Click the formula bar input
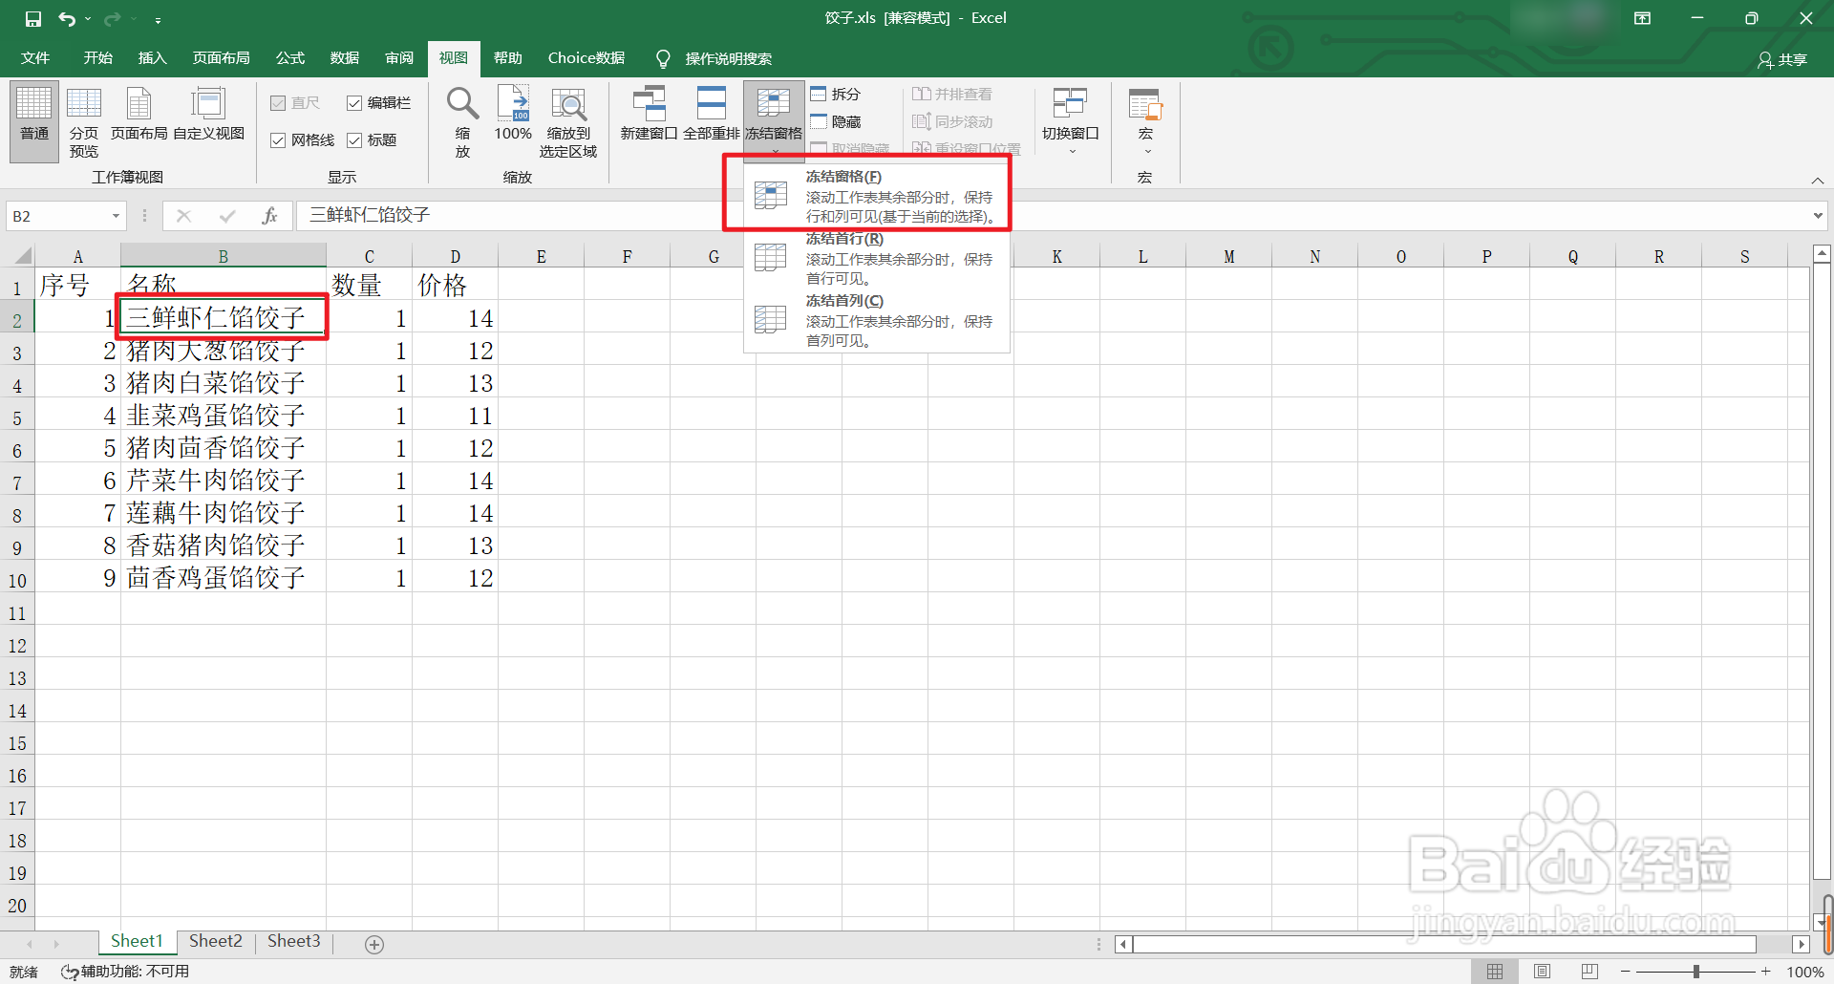Screen dimensions: 1834x984 (1051, 216)
